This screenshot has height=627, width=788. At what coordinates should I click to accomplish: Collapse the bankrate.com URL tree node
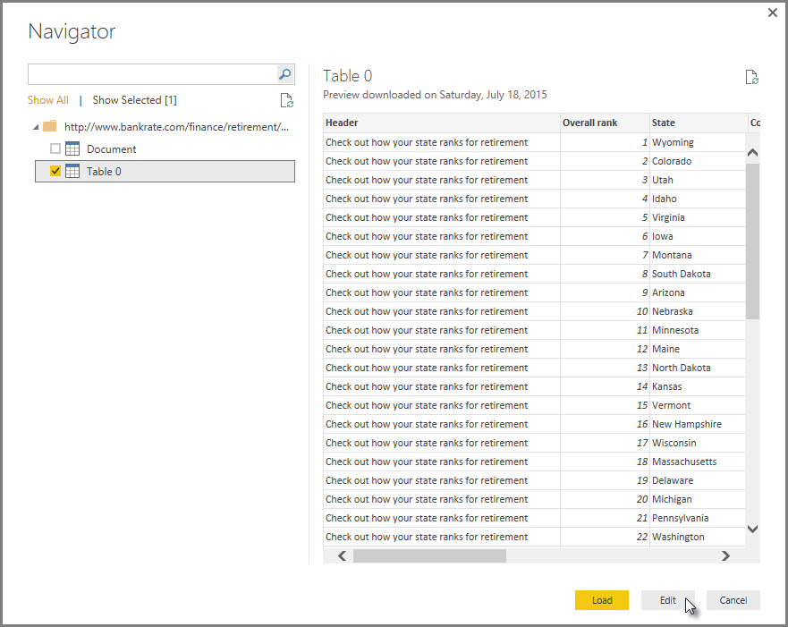[x=36, y=127]
